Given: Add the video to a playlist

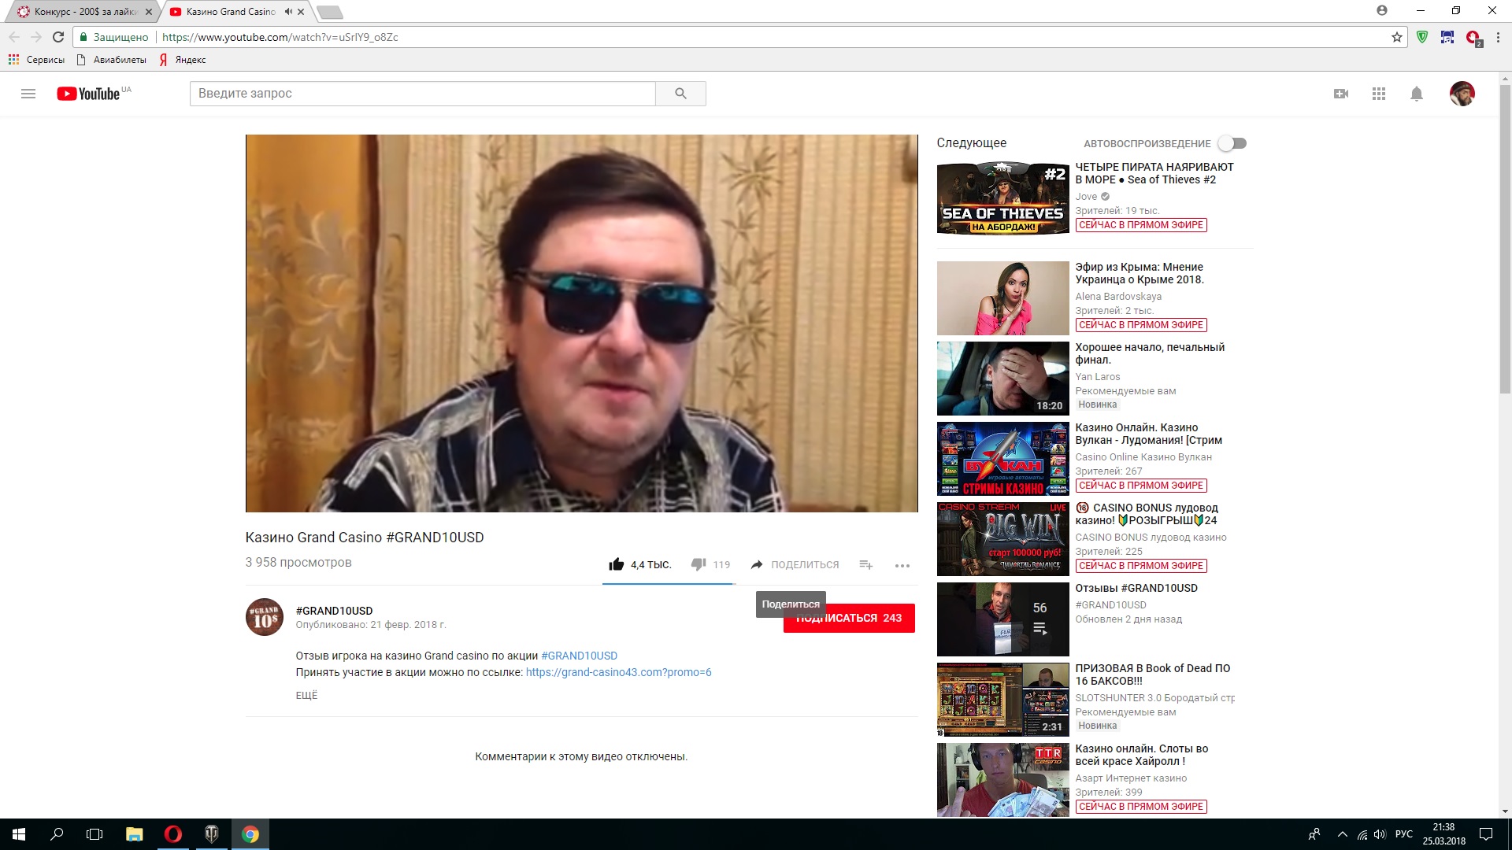Looking at the screenshot, I should point(866,564).
